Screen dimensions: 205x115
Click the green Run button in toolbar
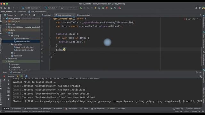click(x=81, y=8)
